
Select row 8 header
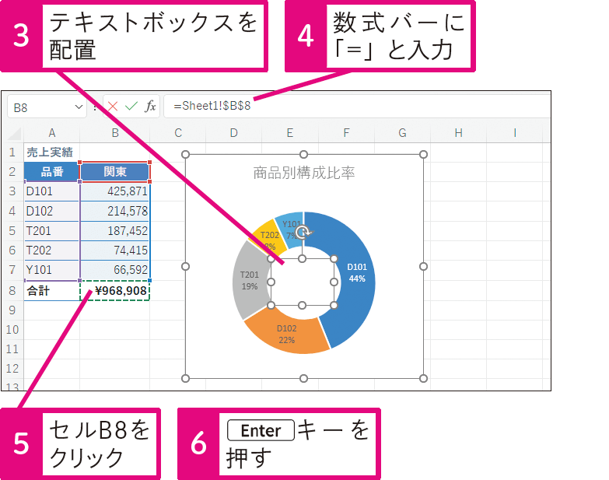(x=12, y=290)
